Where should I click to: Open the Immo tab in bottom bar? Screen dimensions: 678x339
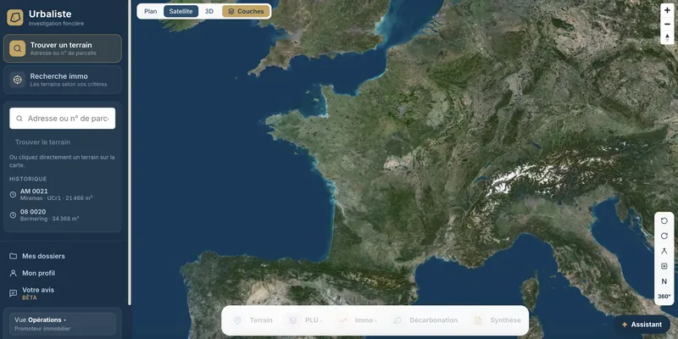[x=357, y=320]
